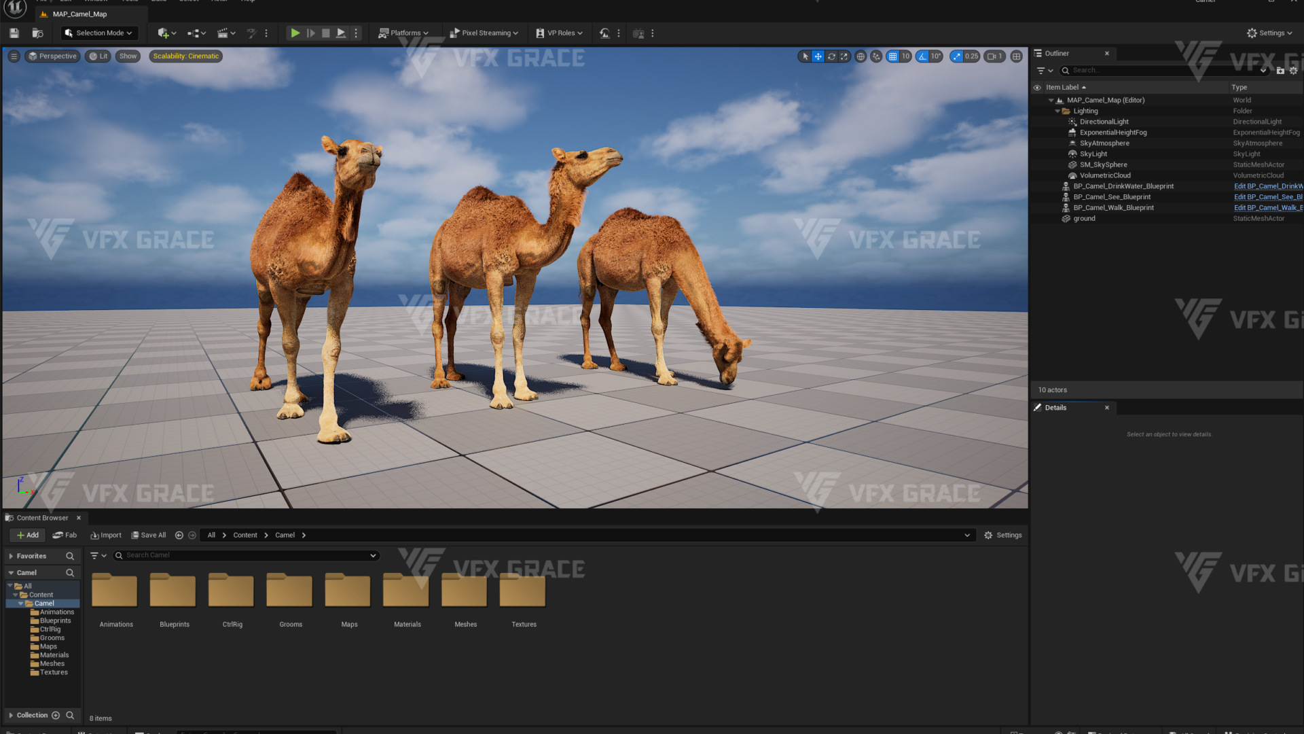Screen dimensions: 1304x734
Task: Choose the Select objects cursor tool
Action: coord(805,56)
